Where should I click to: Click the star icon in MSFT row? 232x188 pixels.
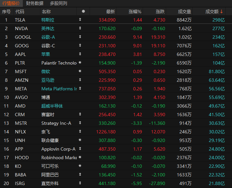pos(80,71)
